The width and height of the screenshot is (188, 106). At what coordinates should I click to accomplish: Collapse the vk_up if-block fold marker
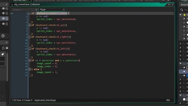tap(30, 25)
